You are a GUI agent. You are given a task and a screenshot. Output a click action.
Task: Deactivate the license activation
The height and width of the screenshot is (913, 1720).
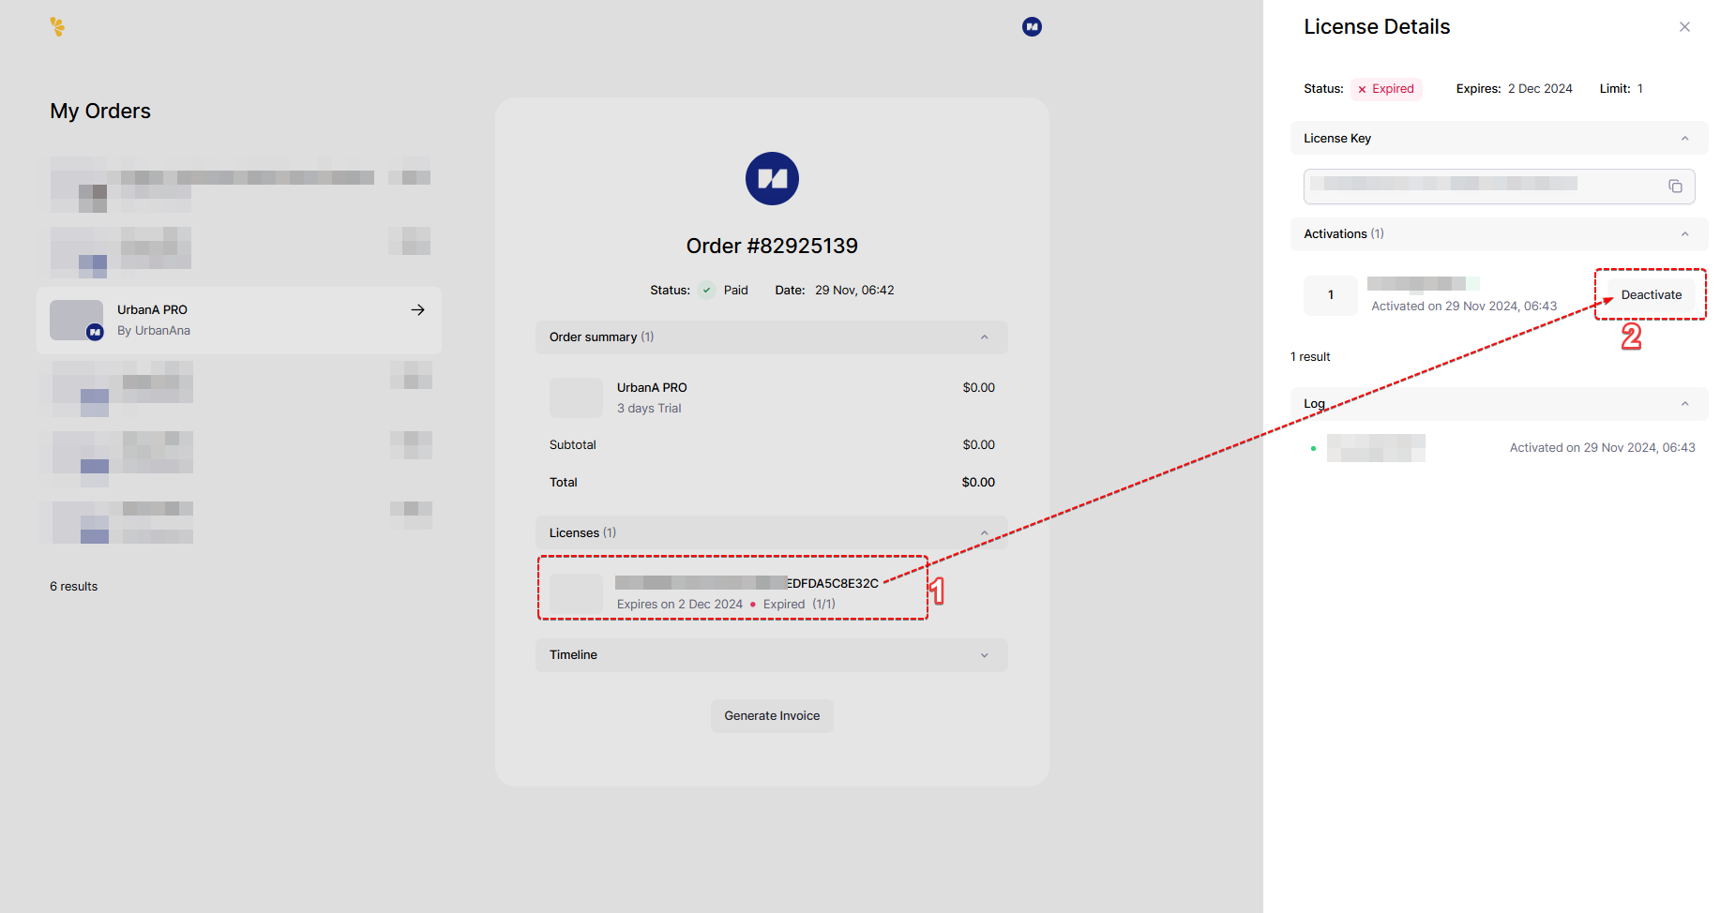point(1651,295)
